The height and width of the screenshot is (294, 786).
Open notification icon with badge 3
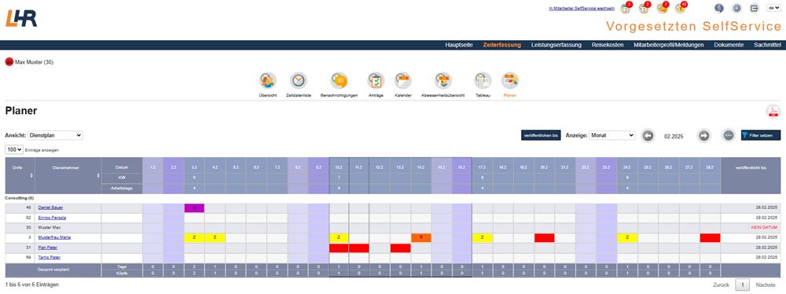(626, 8)
